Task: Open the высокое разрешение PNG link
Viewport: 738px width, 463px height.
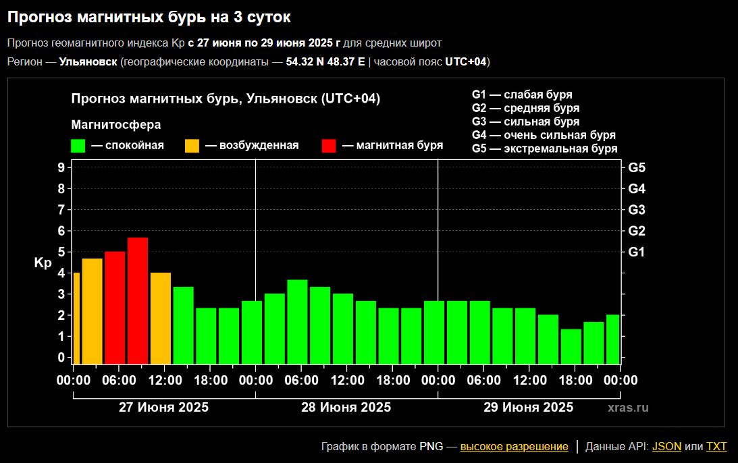Action: pyautogui.click(x=514, y=447)
